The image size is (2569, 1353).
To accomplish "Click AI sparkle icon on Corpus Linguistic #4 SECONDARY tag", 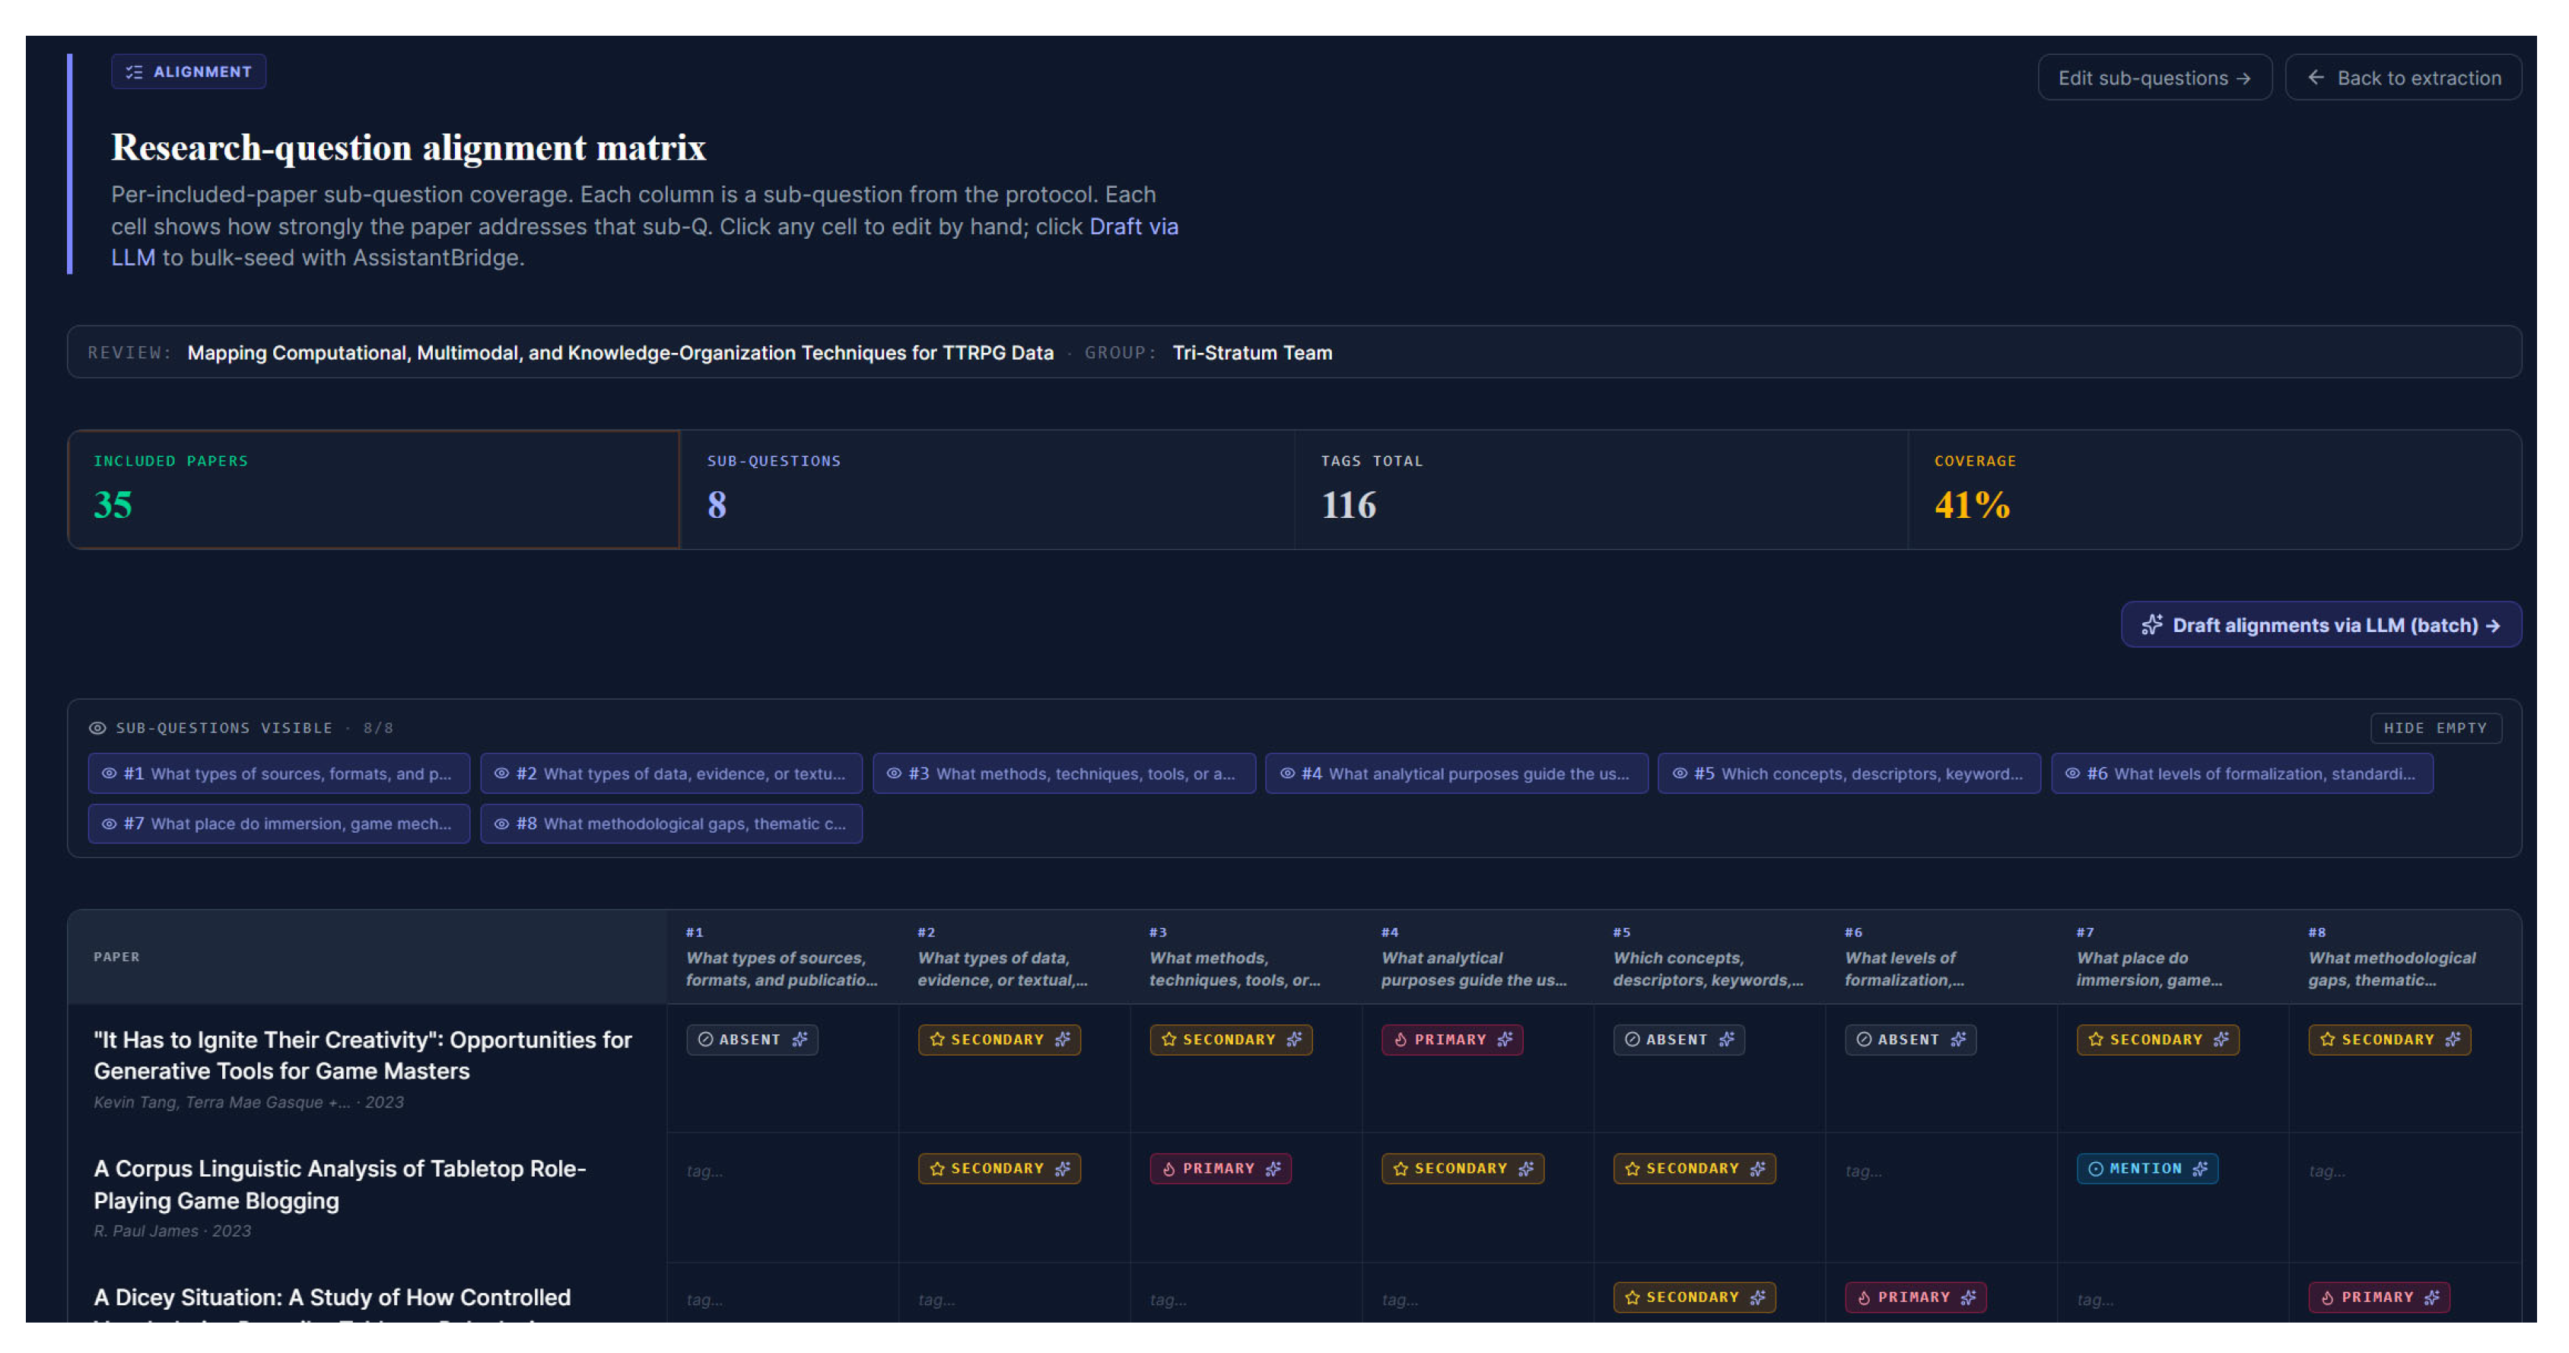I will point(1526,1168).
